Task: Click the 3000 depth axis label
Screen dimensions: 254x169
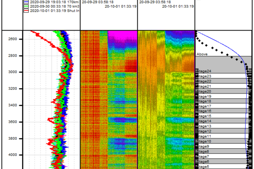Action: [x=13, y=72]
